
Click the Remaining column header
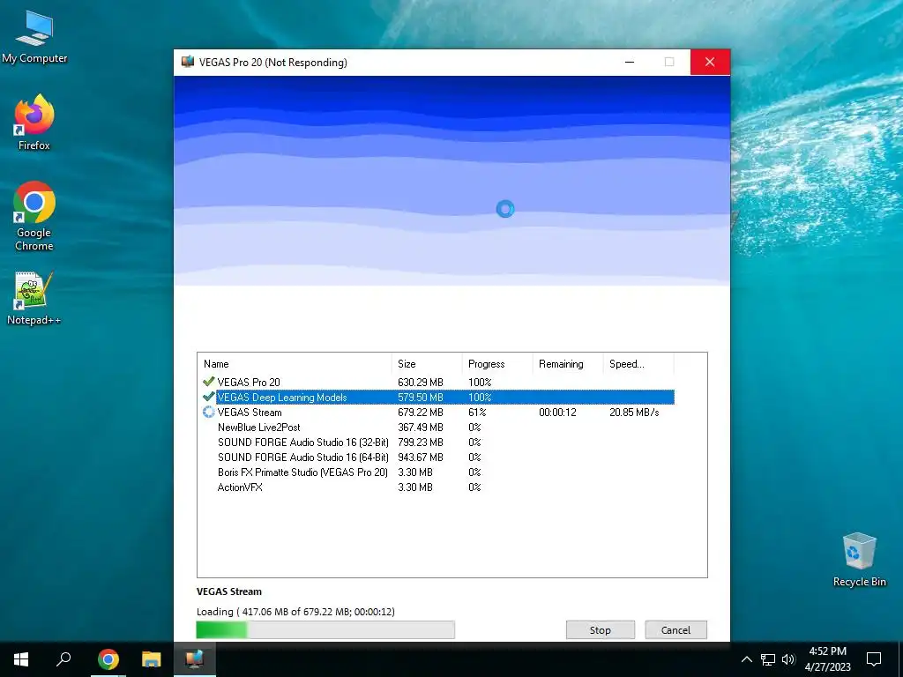567,364
